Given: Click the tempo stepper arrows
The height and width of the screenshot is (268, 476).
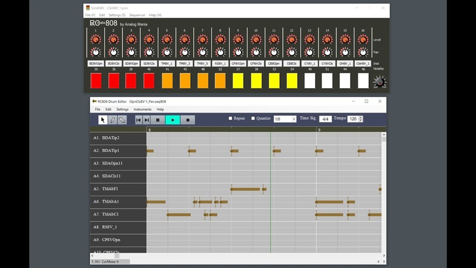Looking at the screenshot, I should pos(361,119).
